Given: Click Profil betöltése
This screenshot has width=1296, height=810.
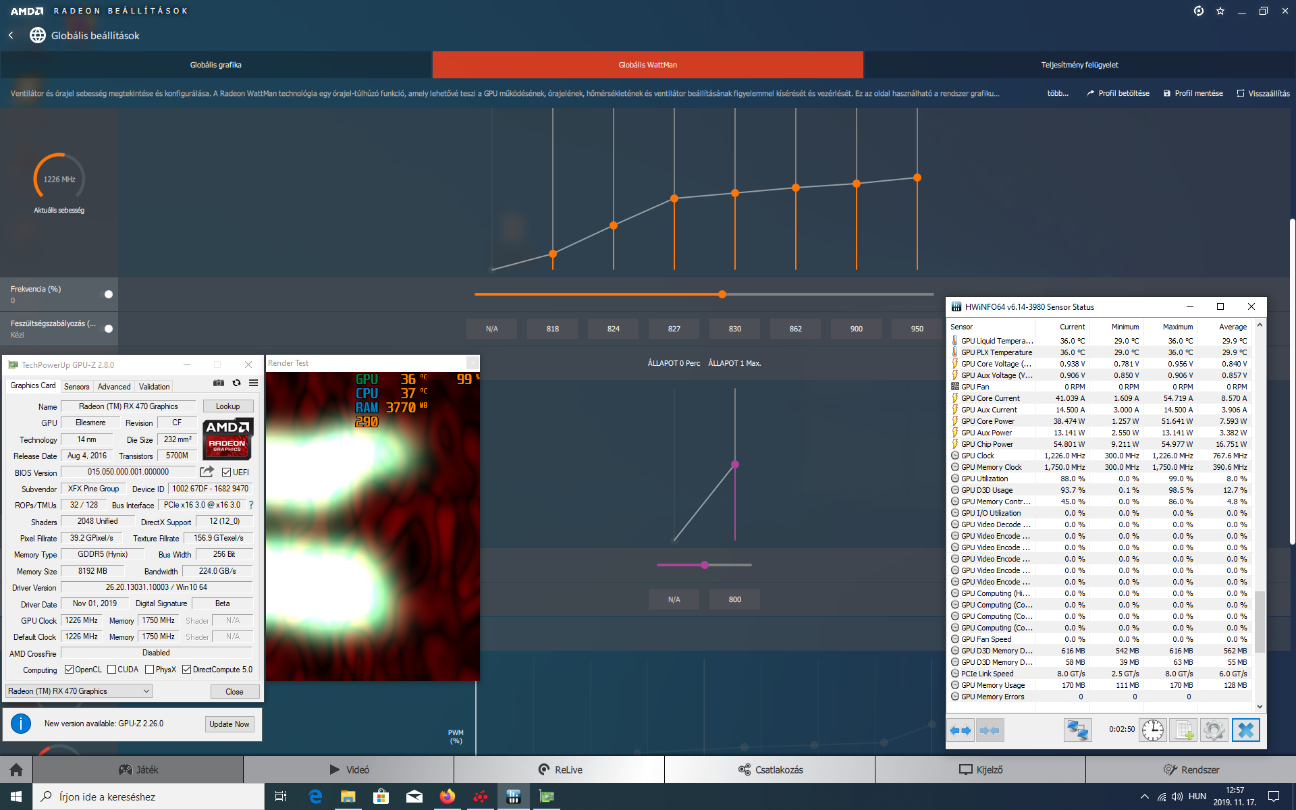Looking at the screenshot, I should [x=1118, y=93].
